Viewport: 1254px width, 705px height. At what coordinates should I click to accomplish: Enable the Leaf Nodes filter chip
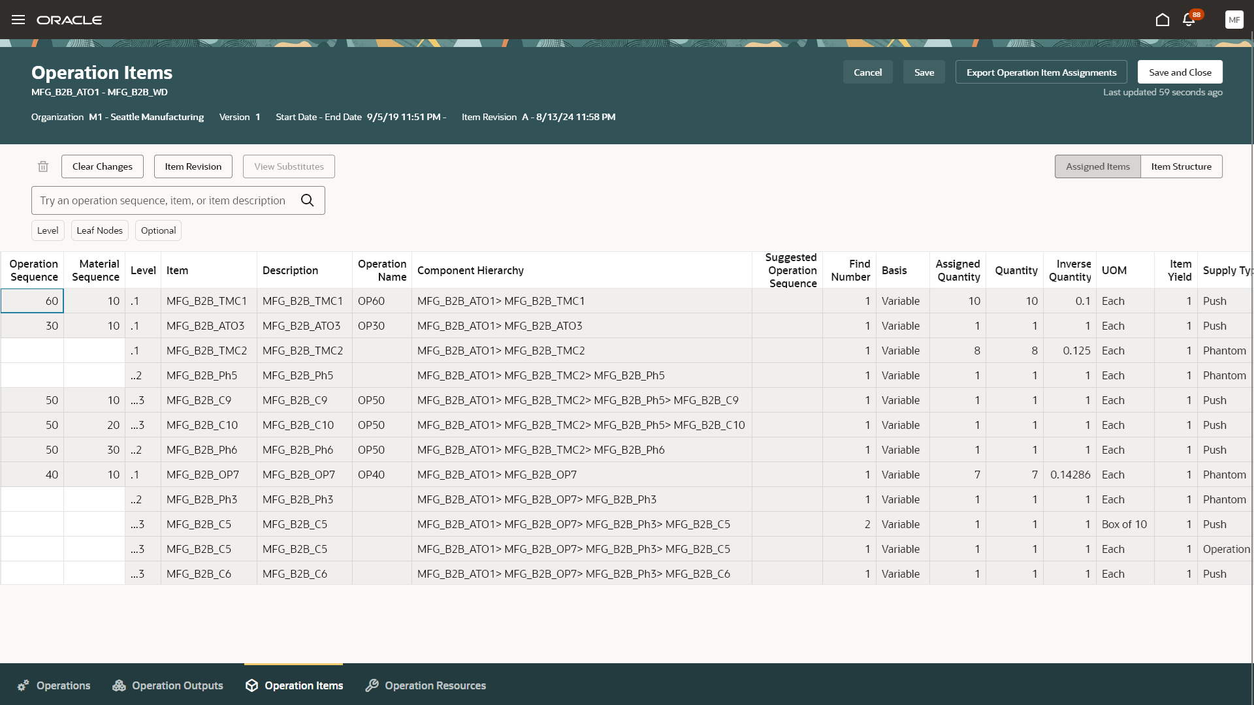[x=99, y=230]
